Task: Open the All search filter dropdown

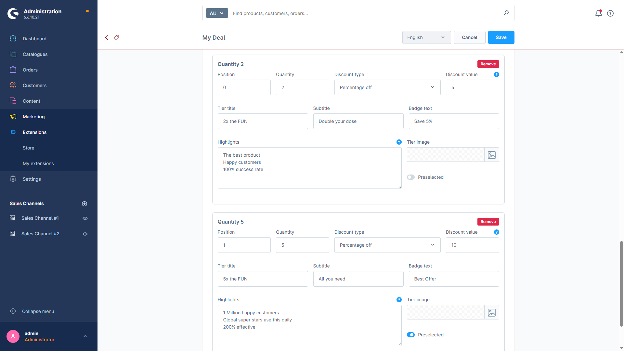Action: [217, 13]
